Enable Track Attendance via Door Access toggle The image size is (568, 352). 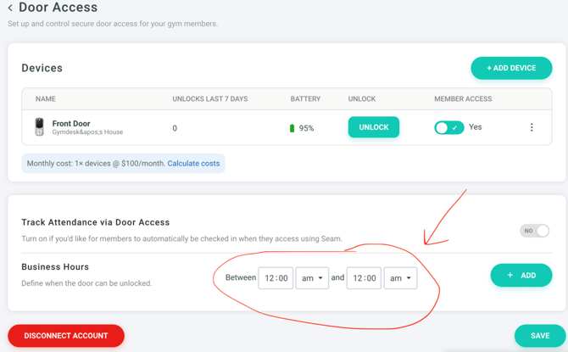534,231
